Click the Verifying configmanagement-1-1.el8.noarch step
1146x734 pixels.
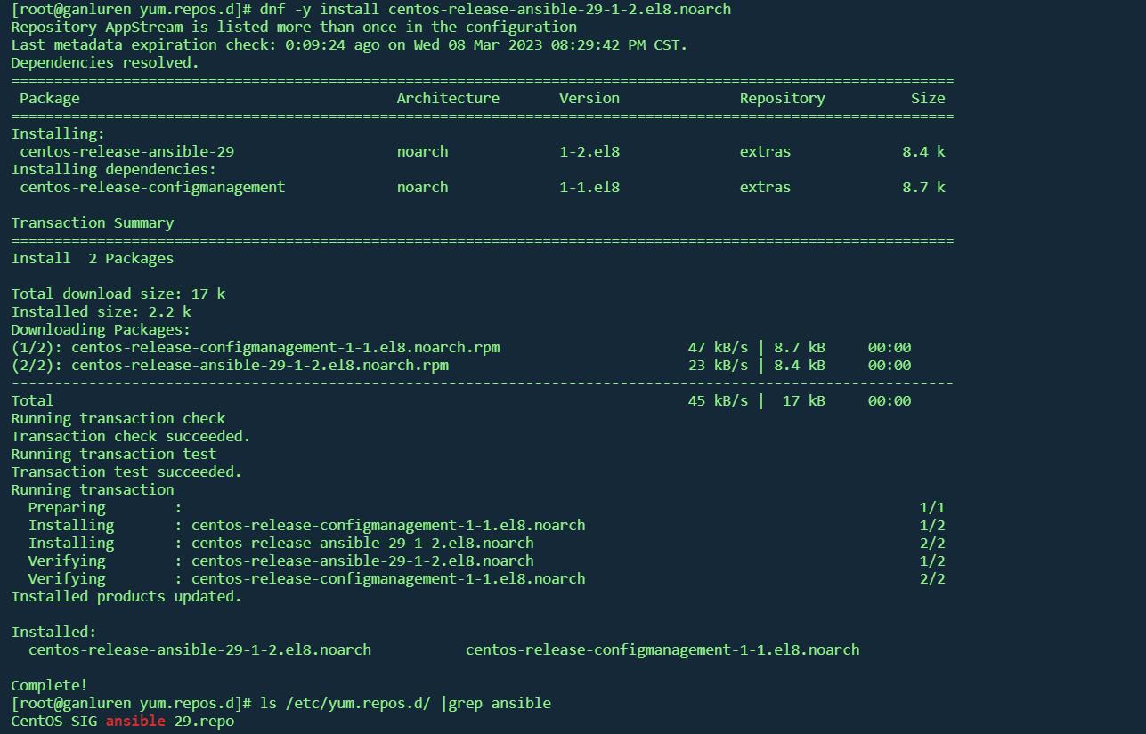tap(486, 578)
